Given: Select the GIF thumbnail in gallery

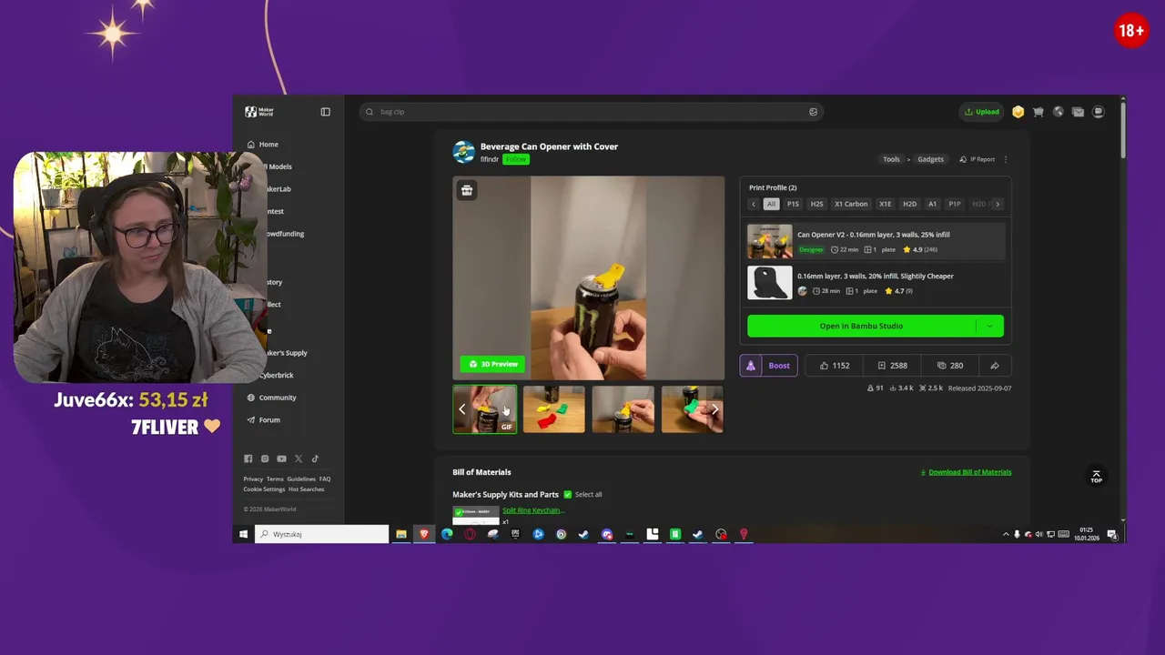Looking at the screenshot, I should 485,409.
